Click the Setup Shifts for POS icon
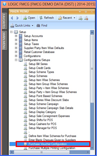 (x=25, y=120)
